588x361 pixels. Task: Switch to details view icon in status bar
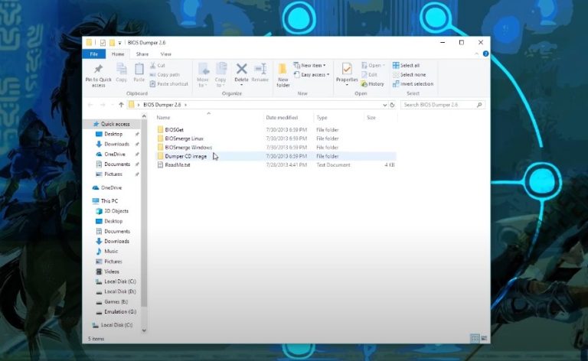pyautogui.click(x=475, y=338)
